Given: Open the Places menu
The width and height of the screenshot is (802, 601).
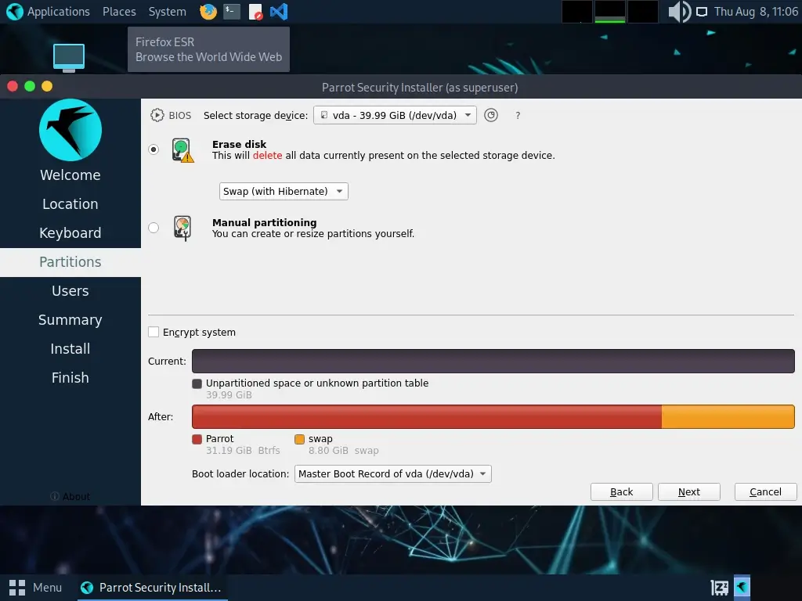Looking at the screenshot, I should pos(119,12).
